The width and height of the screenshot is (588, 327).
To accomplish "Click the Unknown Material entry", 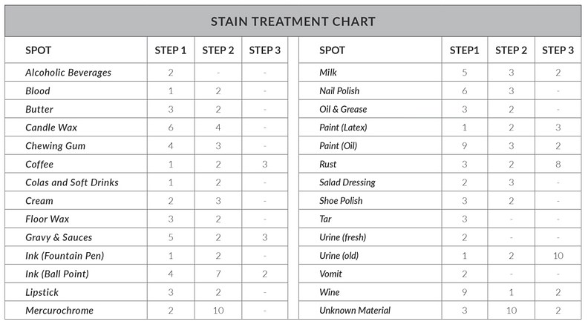I will pos(355,311).
